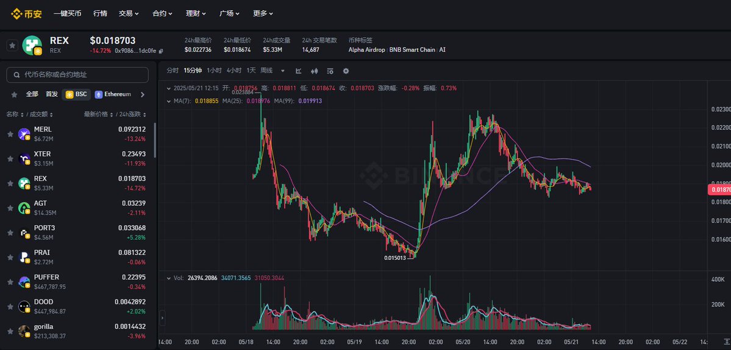Click the token name search field
This screenshot has height=350, width=731.
[x=77, y=74]
